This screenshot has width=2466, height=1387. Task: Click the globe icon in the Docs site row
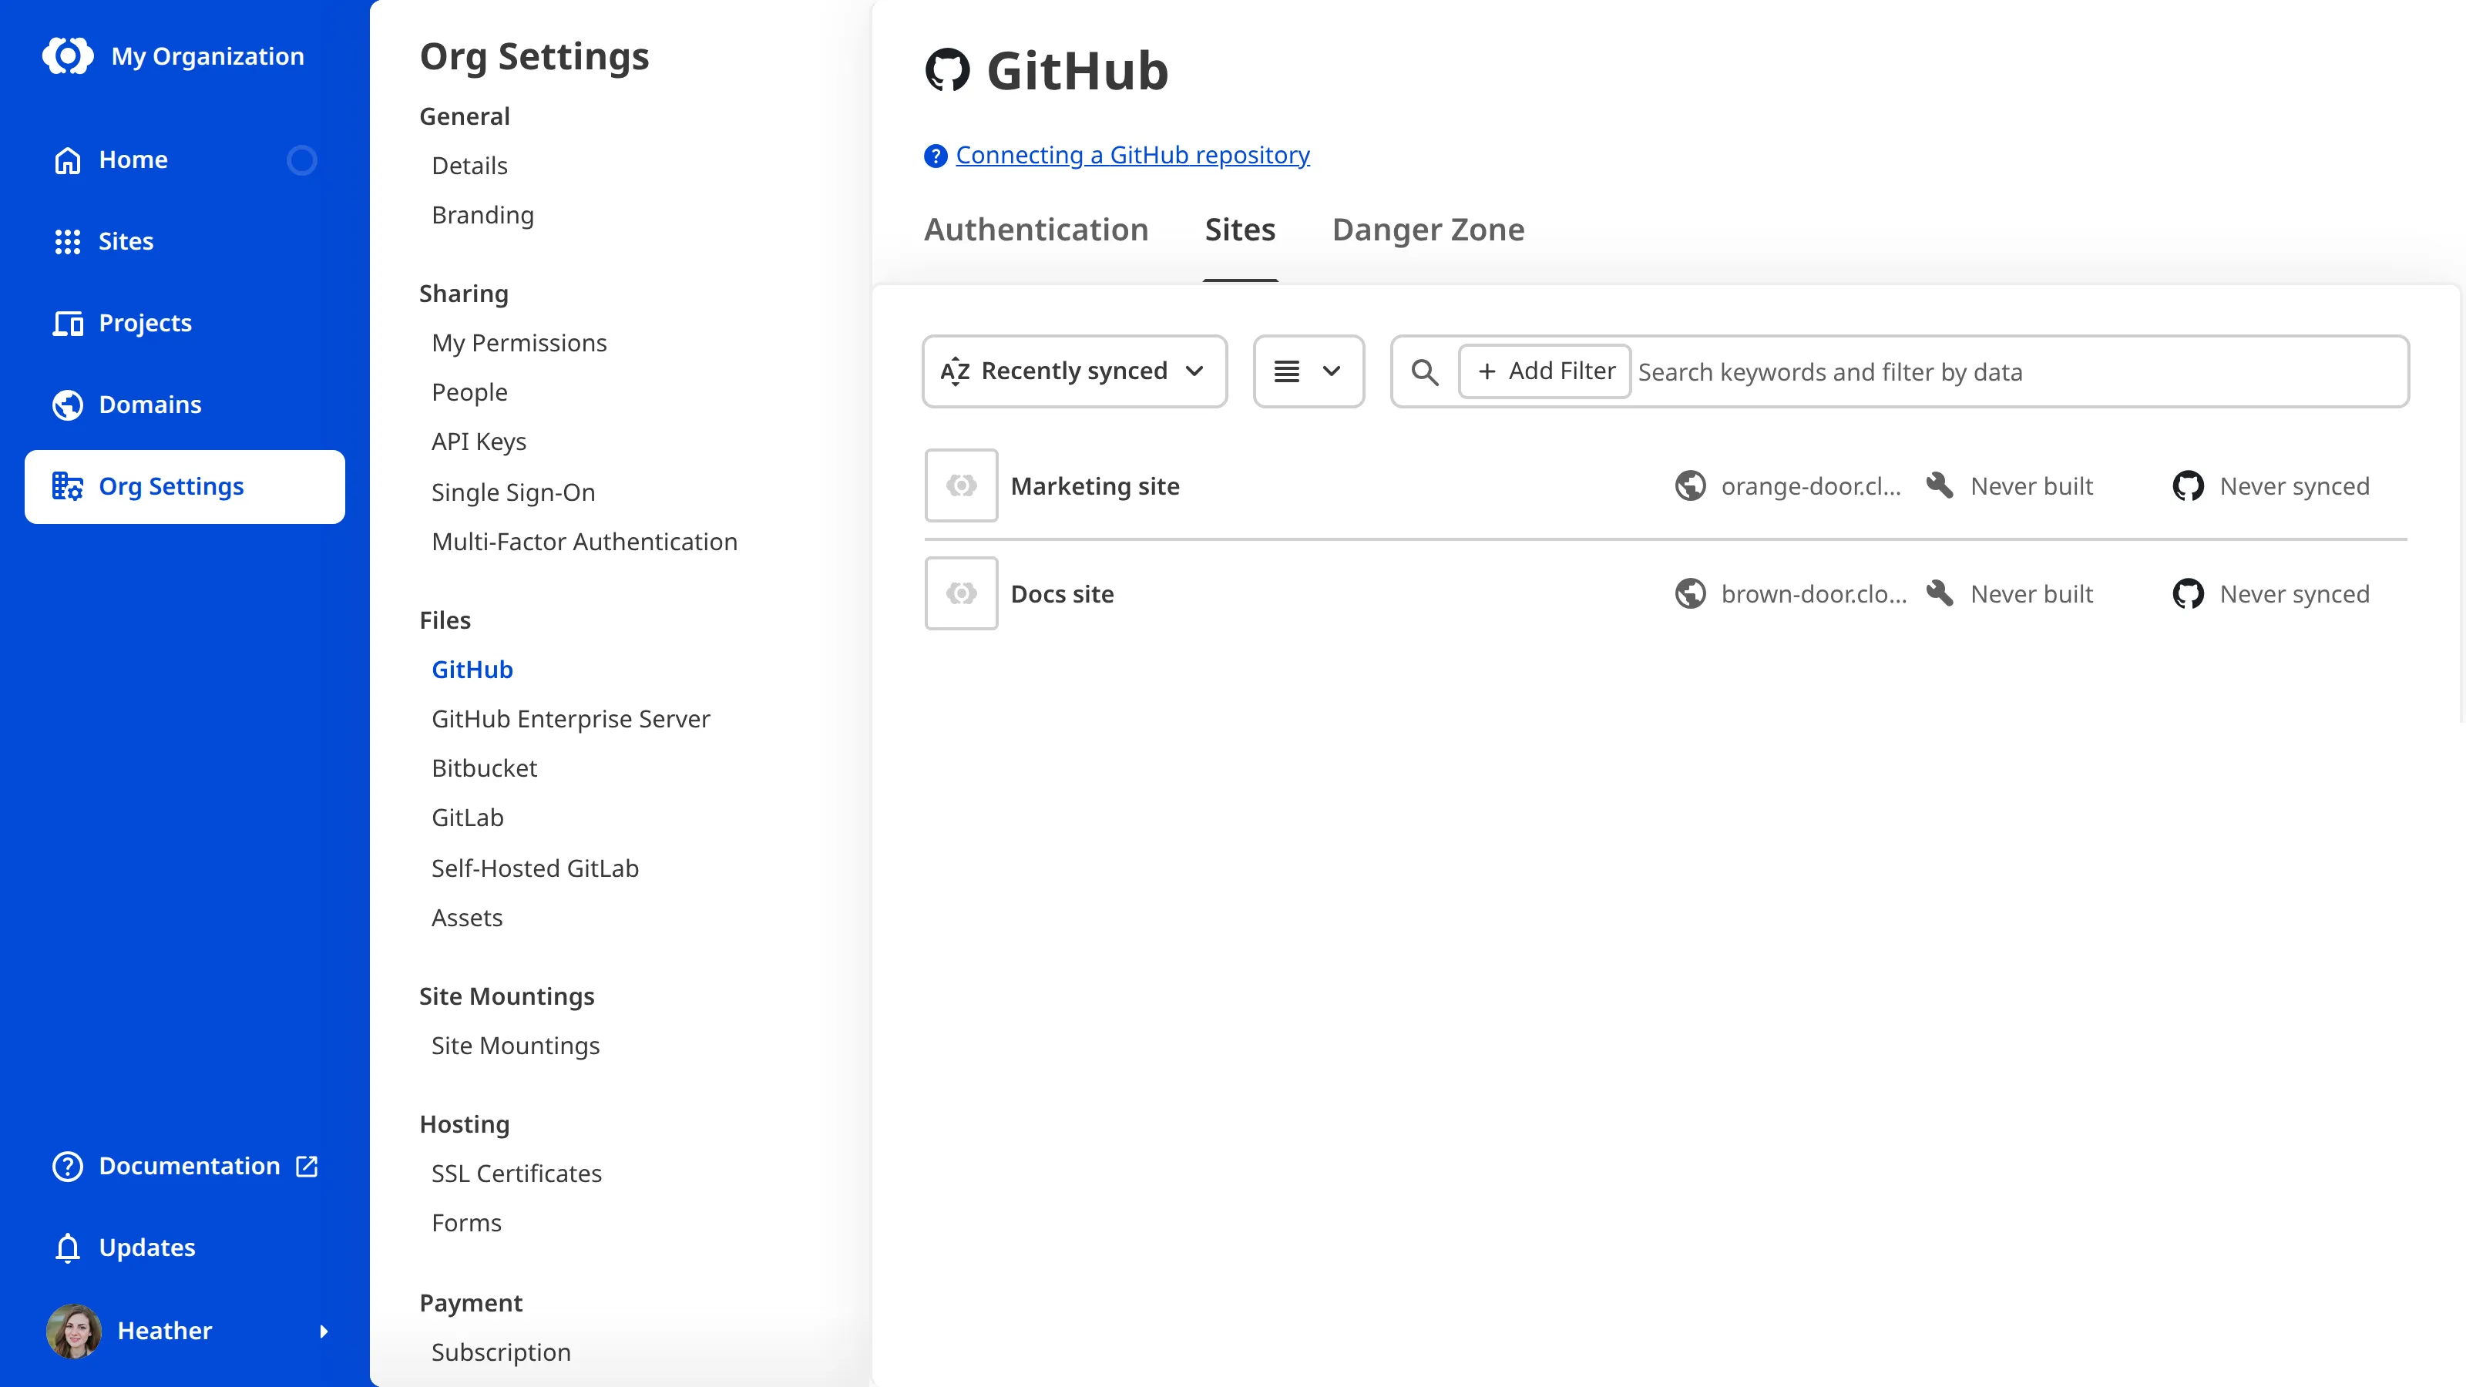[1691, 593]
